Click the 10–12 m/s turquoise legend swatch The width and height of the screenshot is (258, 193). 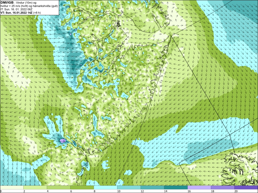129,188
